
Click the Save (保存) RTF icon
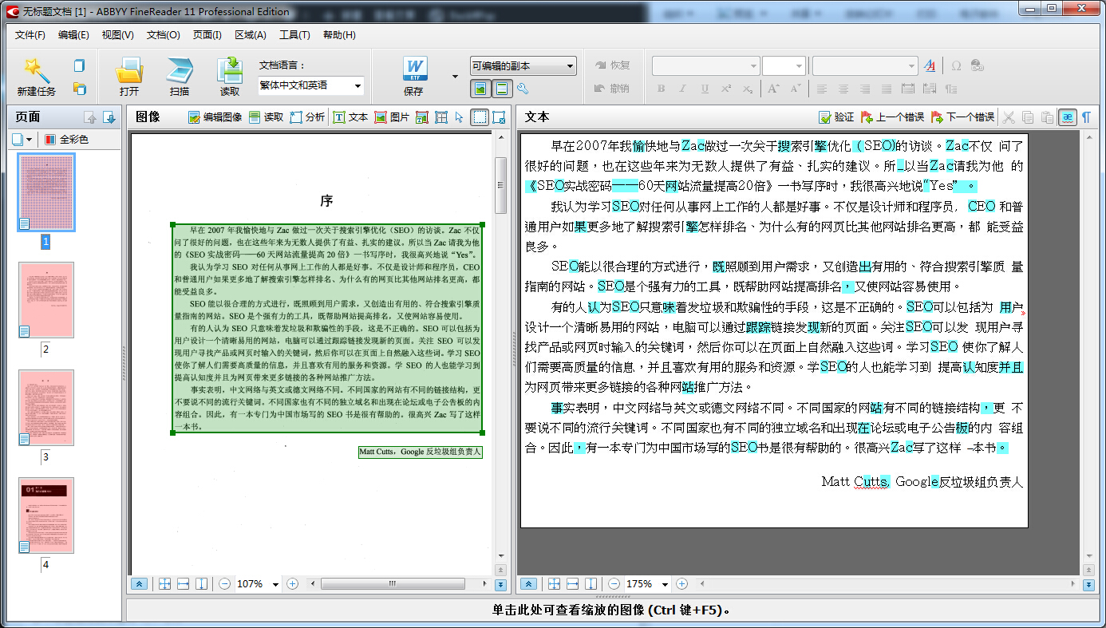pos(414,70)
